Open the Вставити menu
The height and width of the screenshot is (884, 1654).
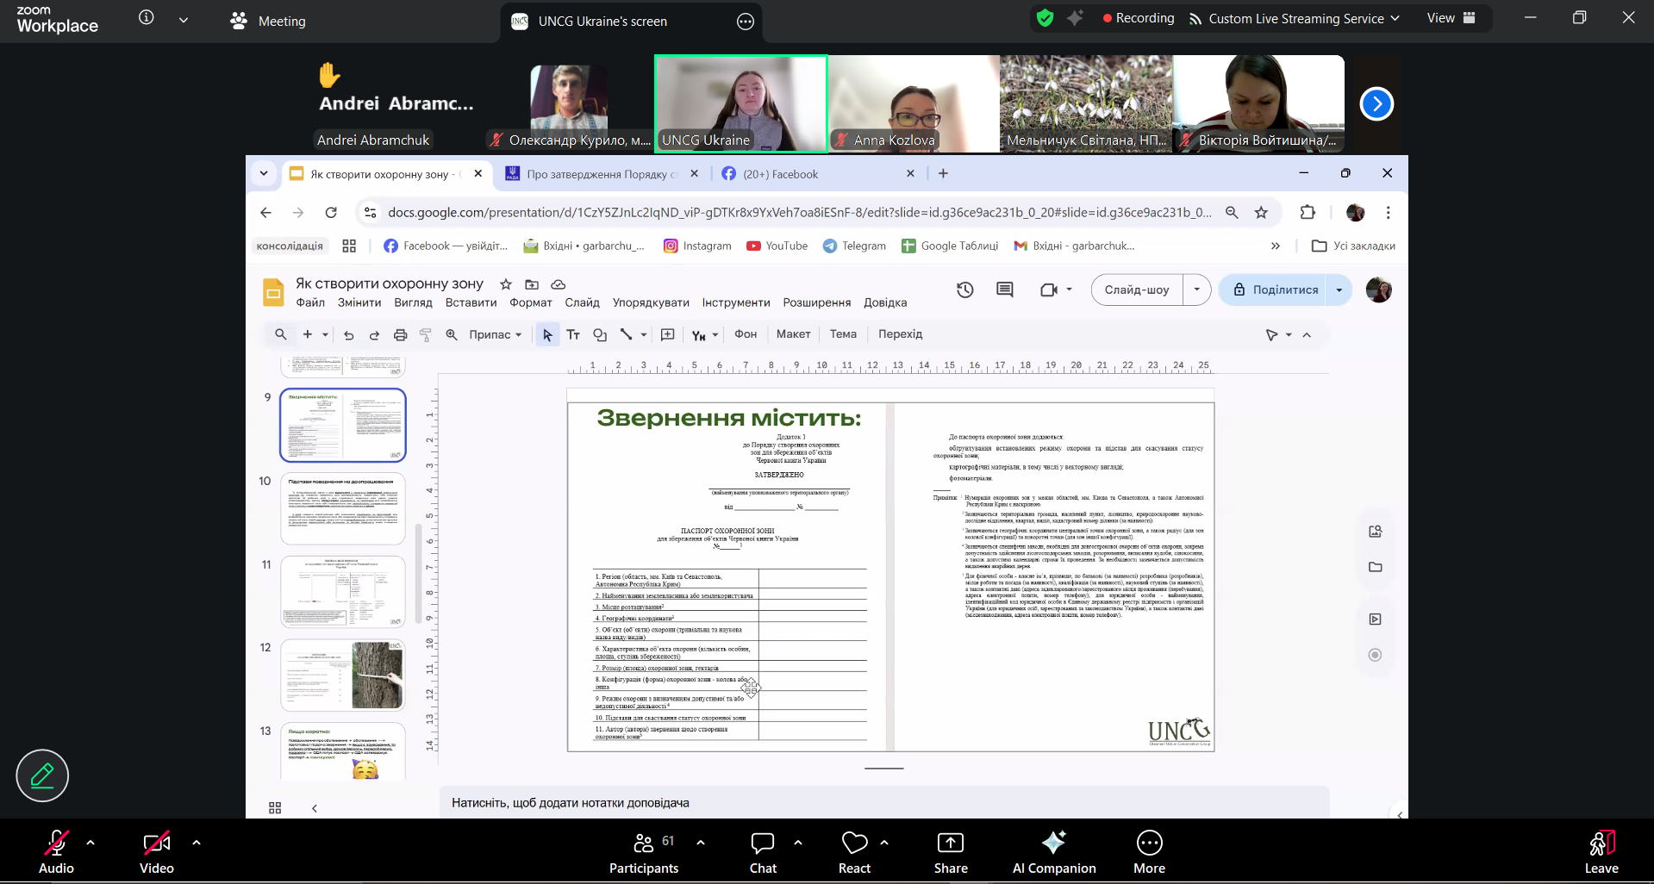tap(471, 303)
